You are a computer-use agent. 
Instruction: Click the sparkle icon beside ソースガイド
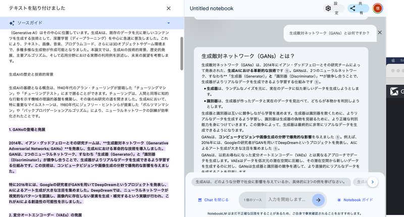[x=12, y=23]
